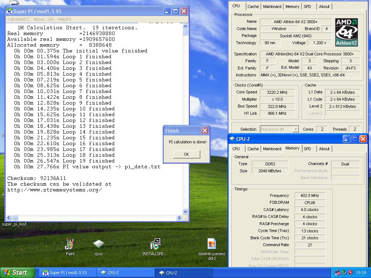
Task: Switch to the Mainboard tab in upper CPU-Z
Action: tap(272, 7)
